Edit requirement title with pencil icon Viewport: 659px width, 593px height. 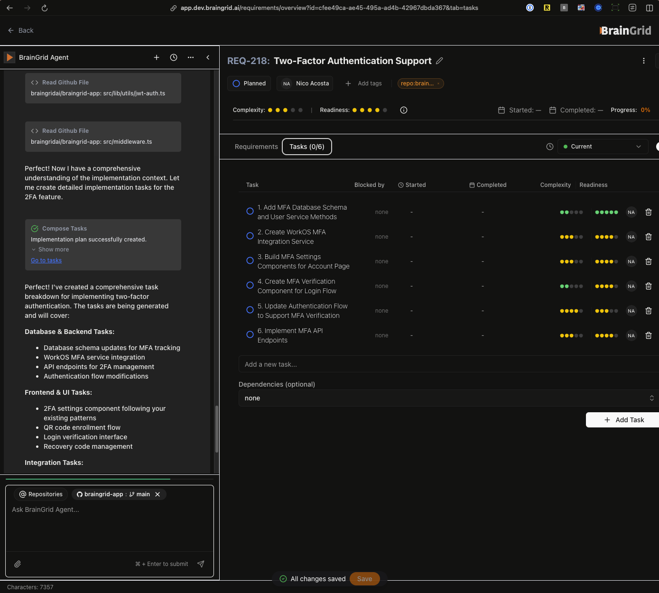(439, 61)
